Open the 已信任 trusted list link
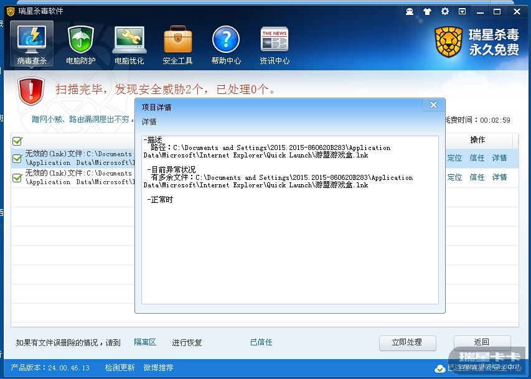This screenshot has height=379, width=531. pyautogui.click(x=261, y=342)
